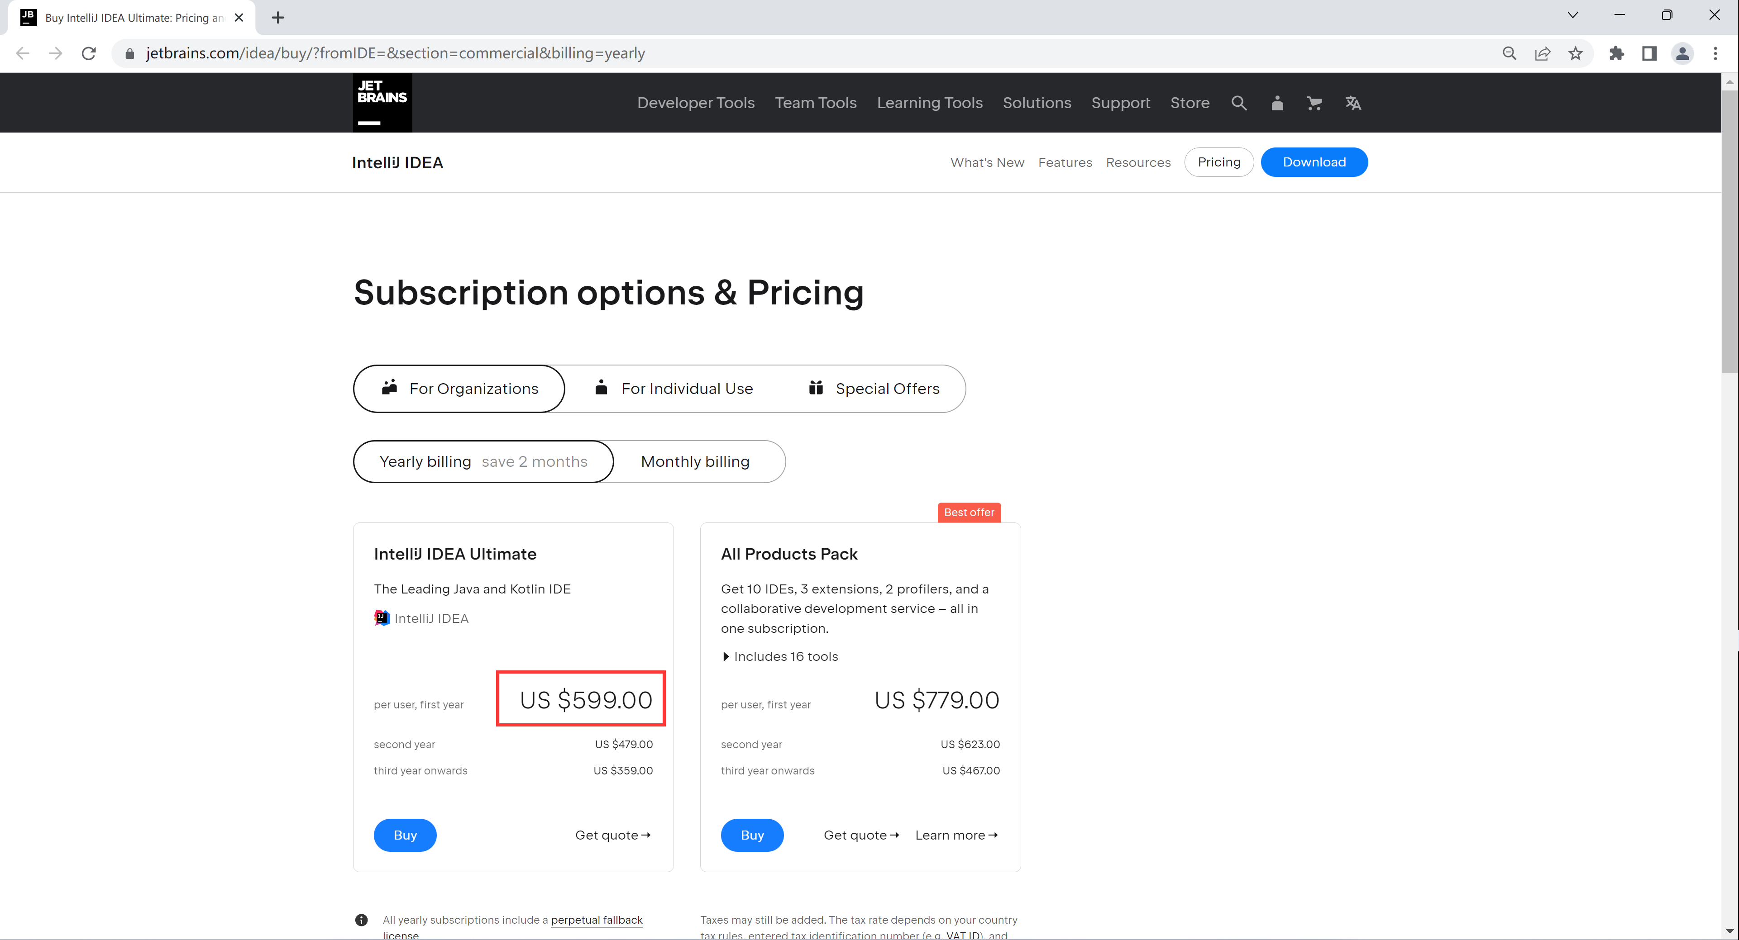This screenshot has height=940, width=1739.
Task: Open Support menu
Action: point(1121,103)
